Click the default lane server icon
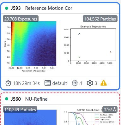 click(x=48, y=83)
